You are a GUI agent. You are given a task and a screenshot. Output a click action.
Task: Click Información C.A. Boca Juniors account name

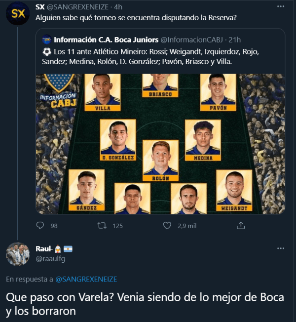106,40
